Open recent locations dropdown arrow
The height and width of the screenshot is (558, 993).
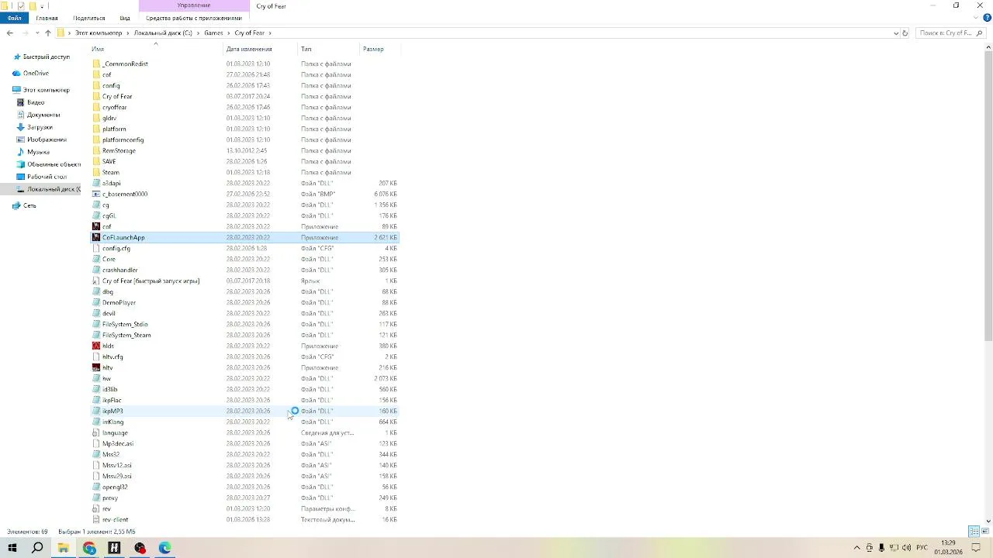[36, 33]
